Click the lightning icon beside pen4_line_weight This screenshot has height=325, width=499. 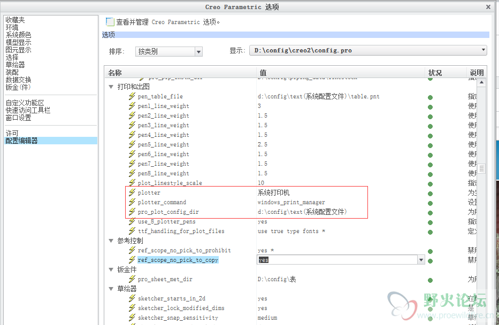pyautogui.click(x=132, y=135)
